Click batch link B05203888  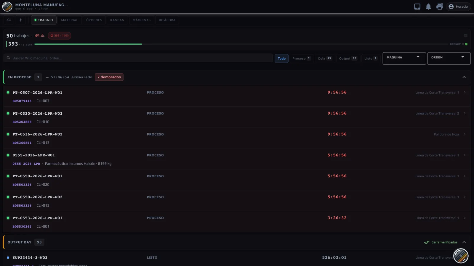click(22, 122)
